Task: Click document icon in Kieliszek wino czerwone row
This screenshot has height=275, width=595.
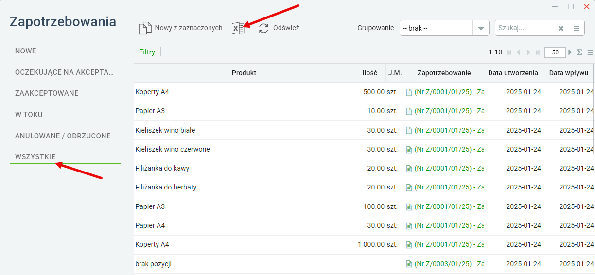Action: [409, 149]
